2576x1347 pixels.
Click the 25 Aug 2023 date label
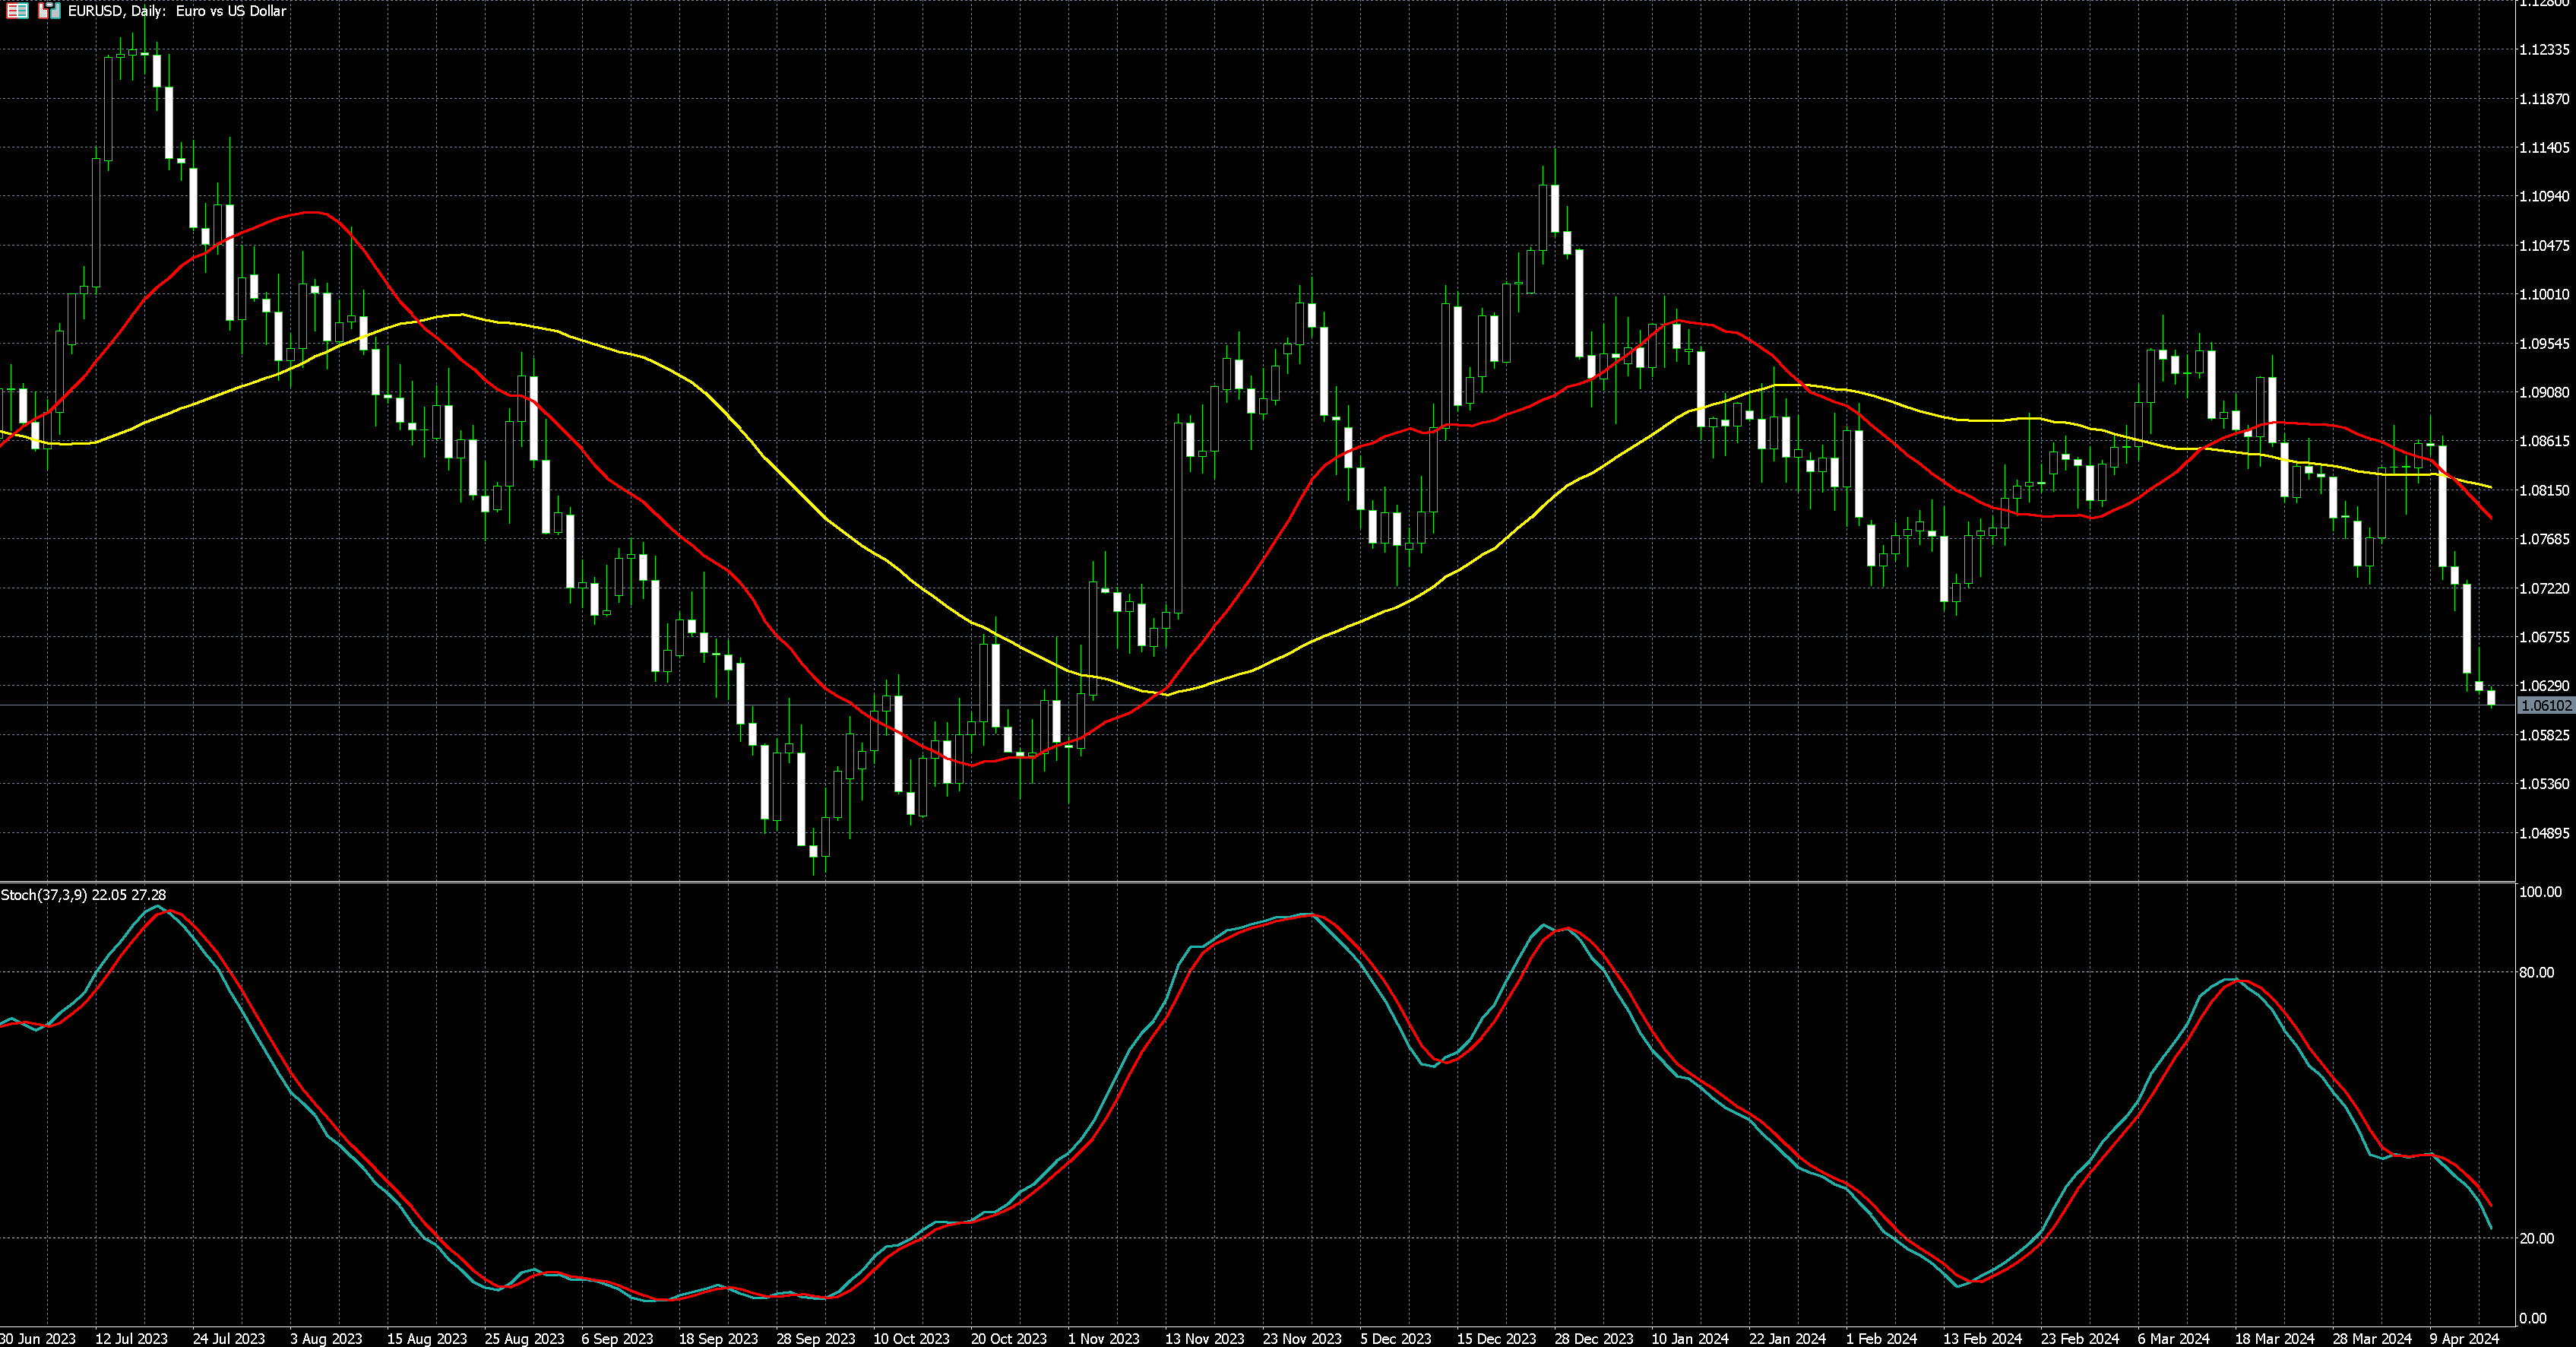(x=524, y=1338)
